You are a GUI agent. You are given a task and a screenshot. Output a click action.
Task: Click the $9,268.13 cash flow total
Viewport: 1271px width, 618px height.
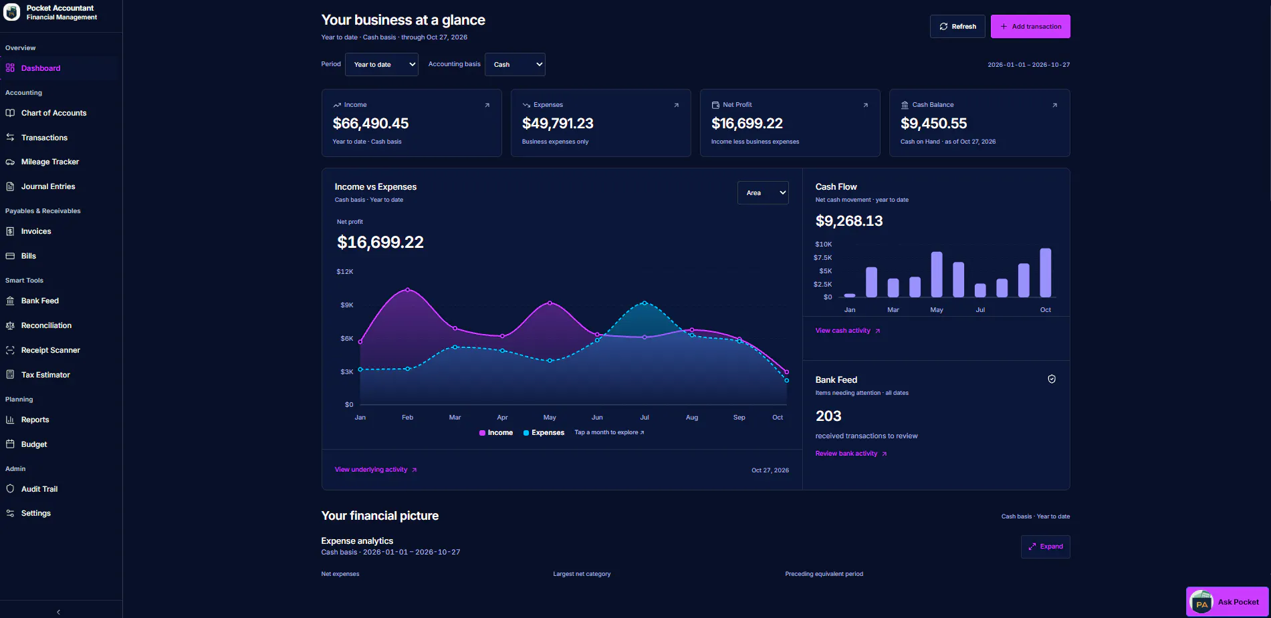coord(849,221)
